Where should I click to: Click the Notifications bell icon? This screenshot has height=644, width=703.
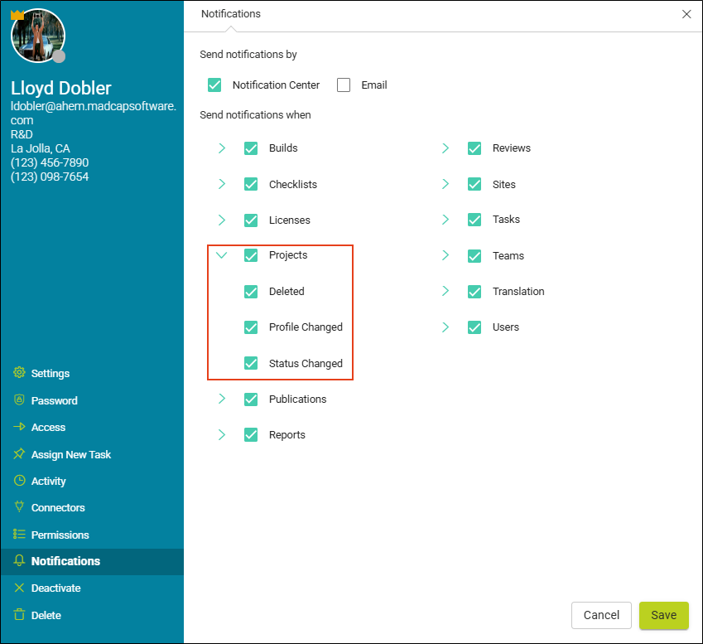19,560
